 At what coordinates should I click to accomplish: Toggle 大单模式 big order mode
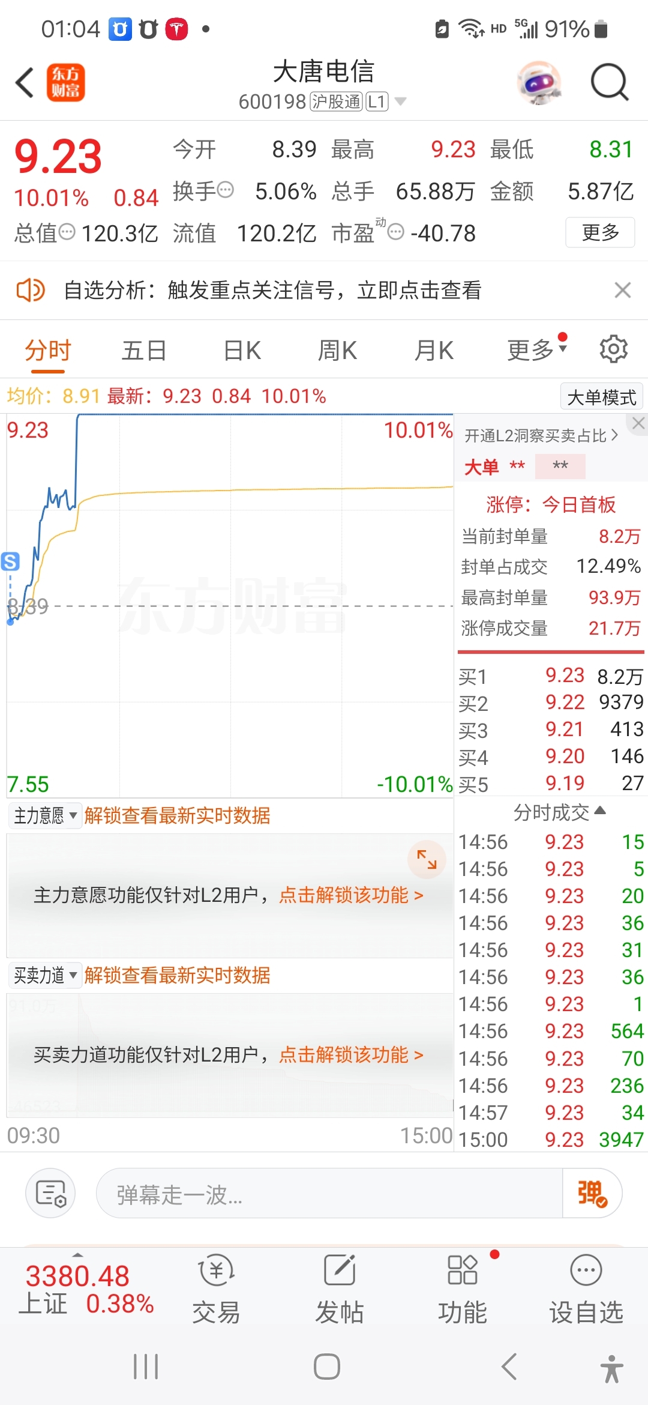pyautogui.click(x=602, y=397)
